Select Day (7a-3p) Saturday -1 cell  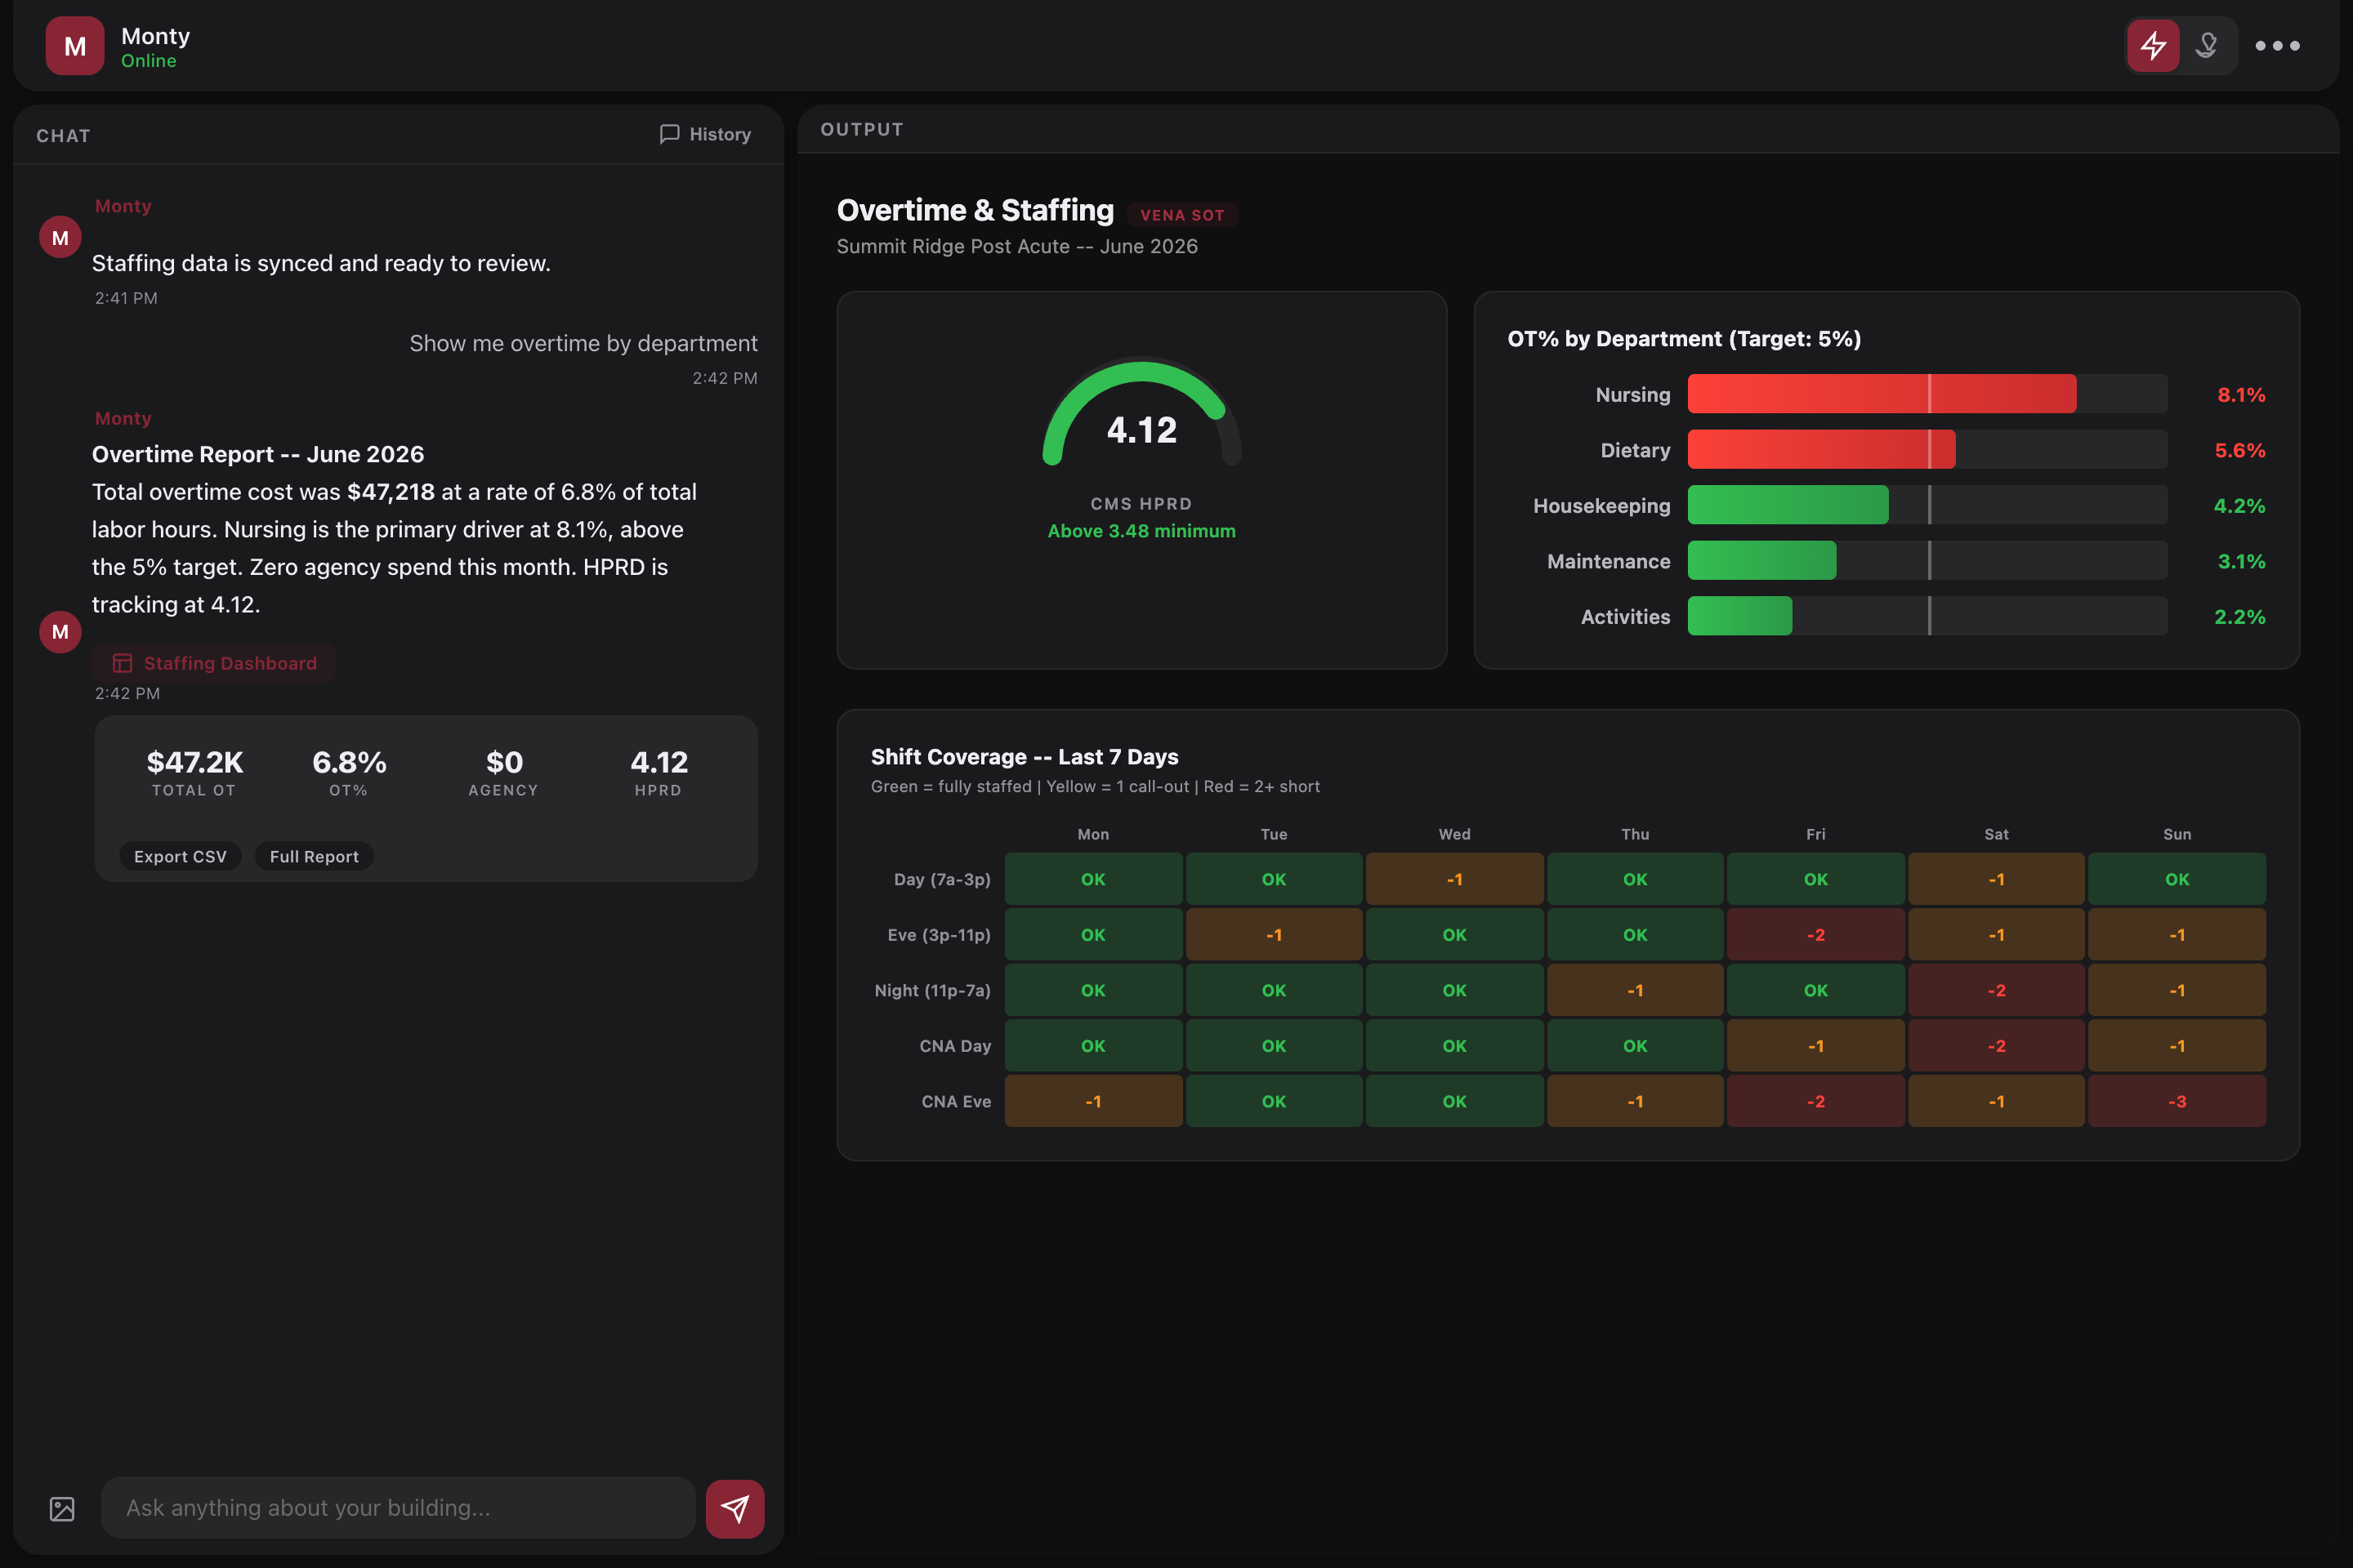[1996, 879]
